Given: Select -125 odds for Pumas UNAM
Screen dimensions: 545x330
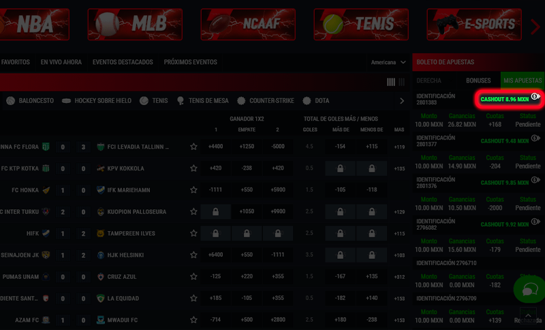Looking at the screenshot, I should click(x=215, y=276).
